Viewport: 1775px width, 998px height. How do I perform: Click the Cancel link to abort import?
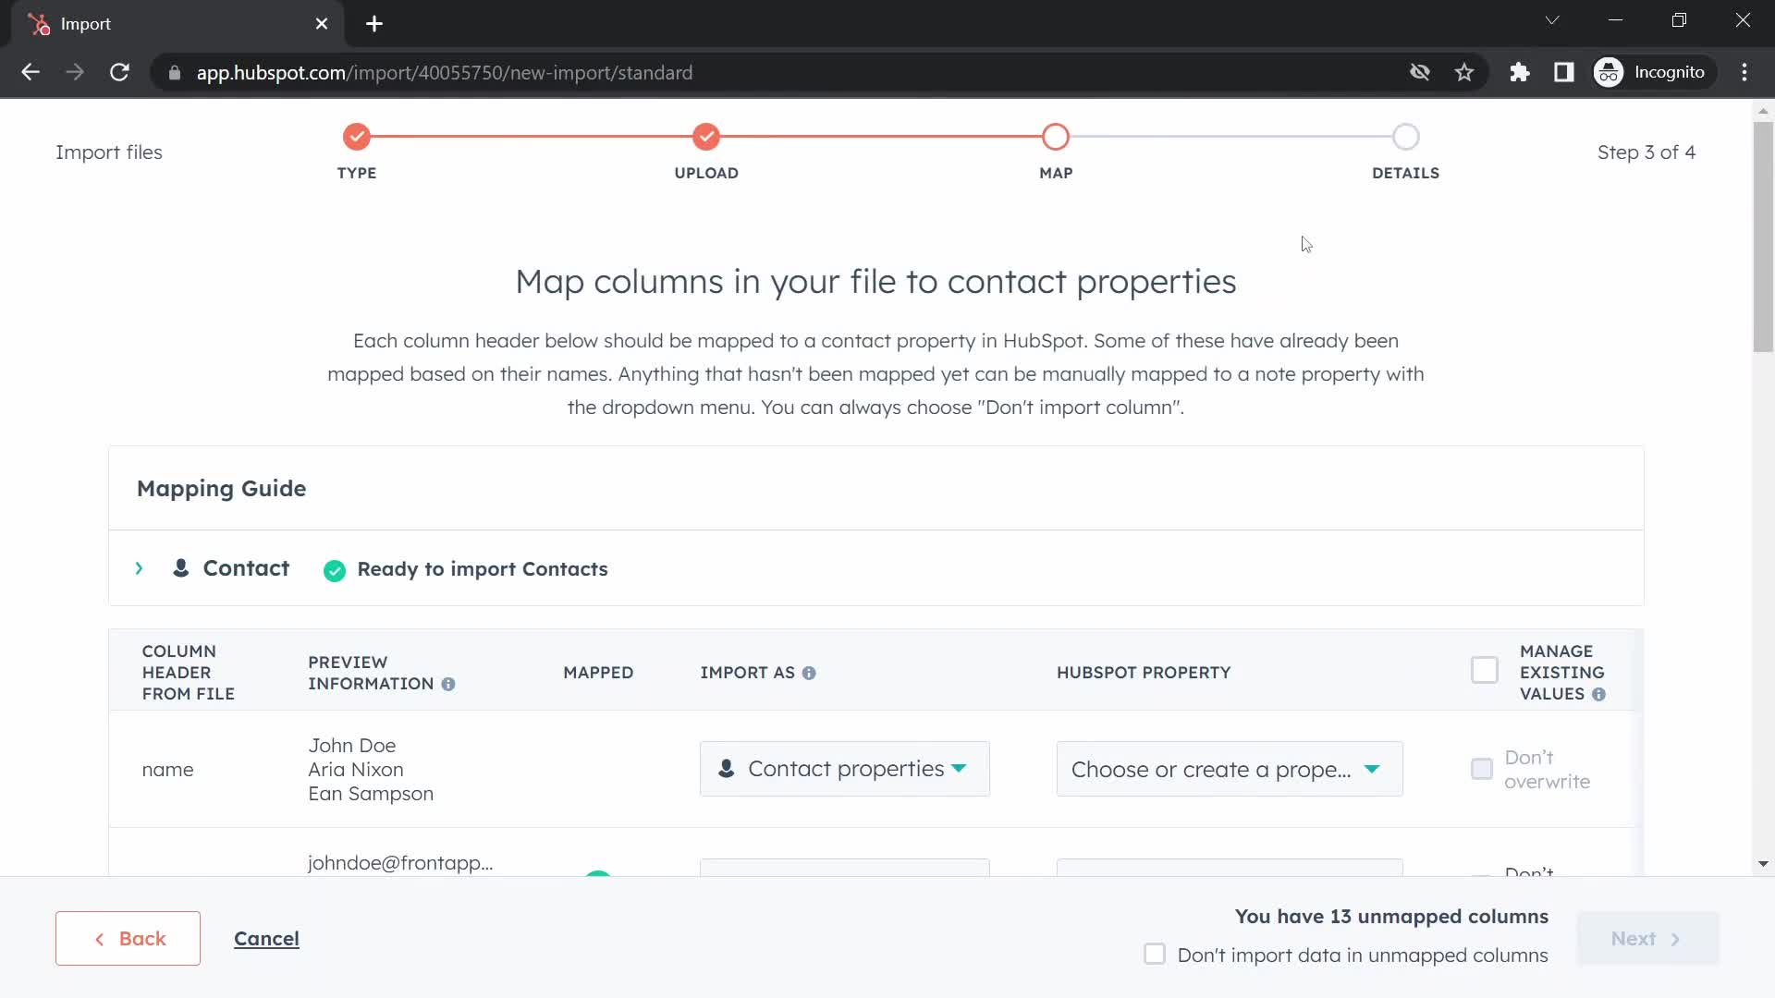pos(265,938)
